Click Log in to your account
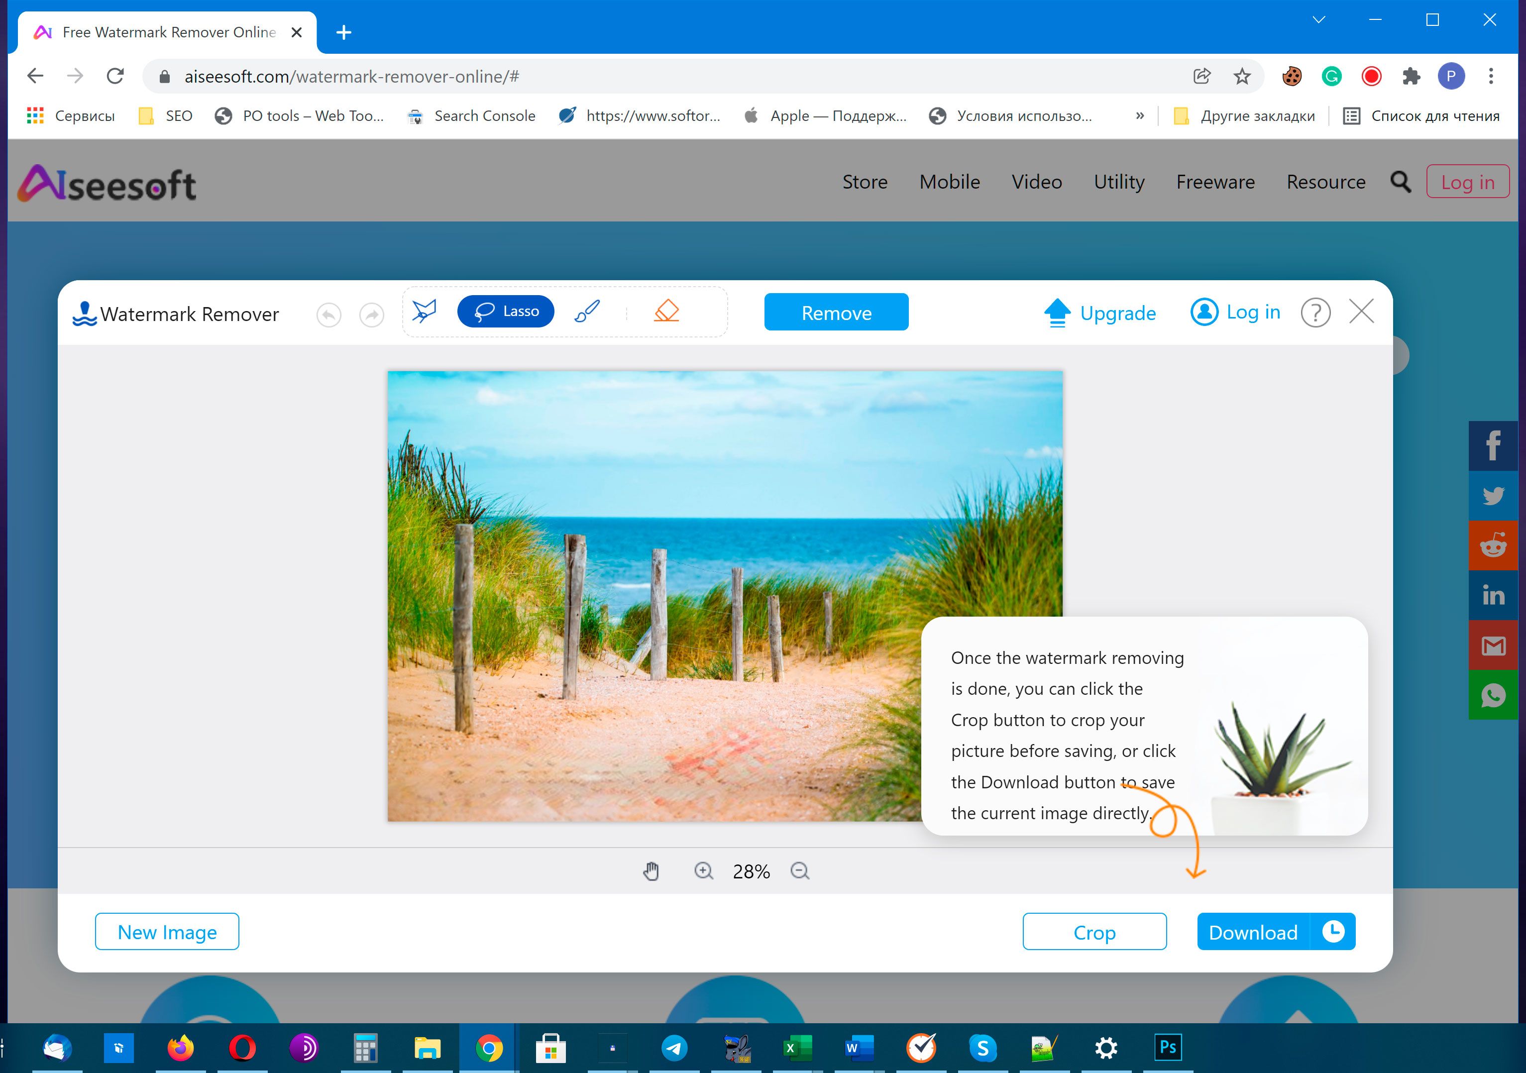 point(1233,311)
